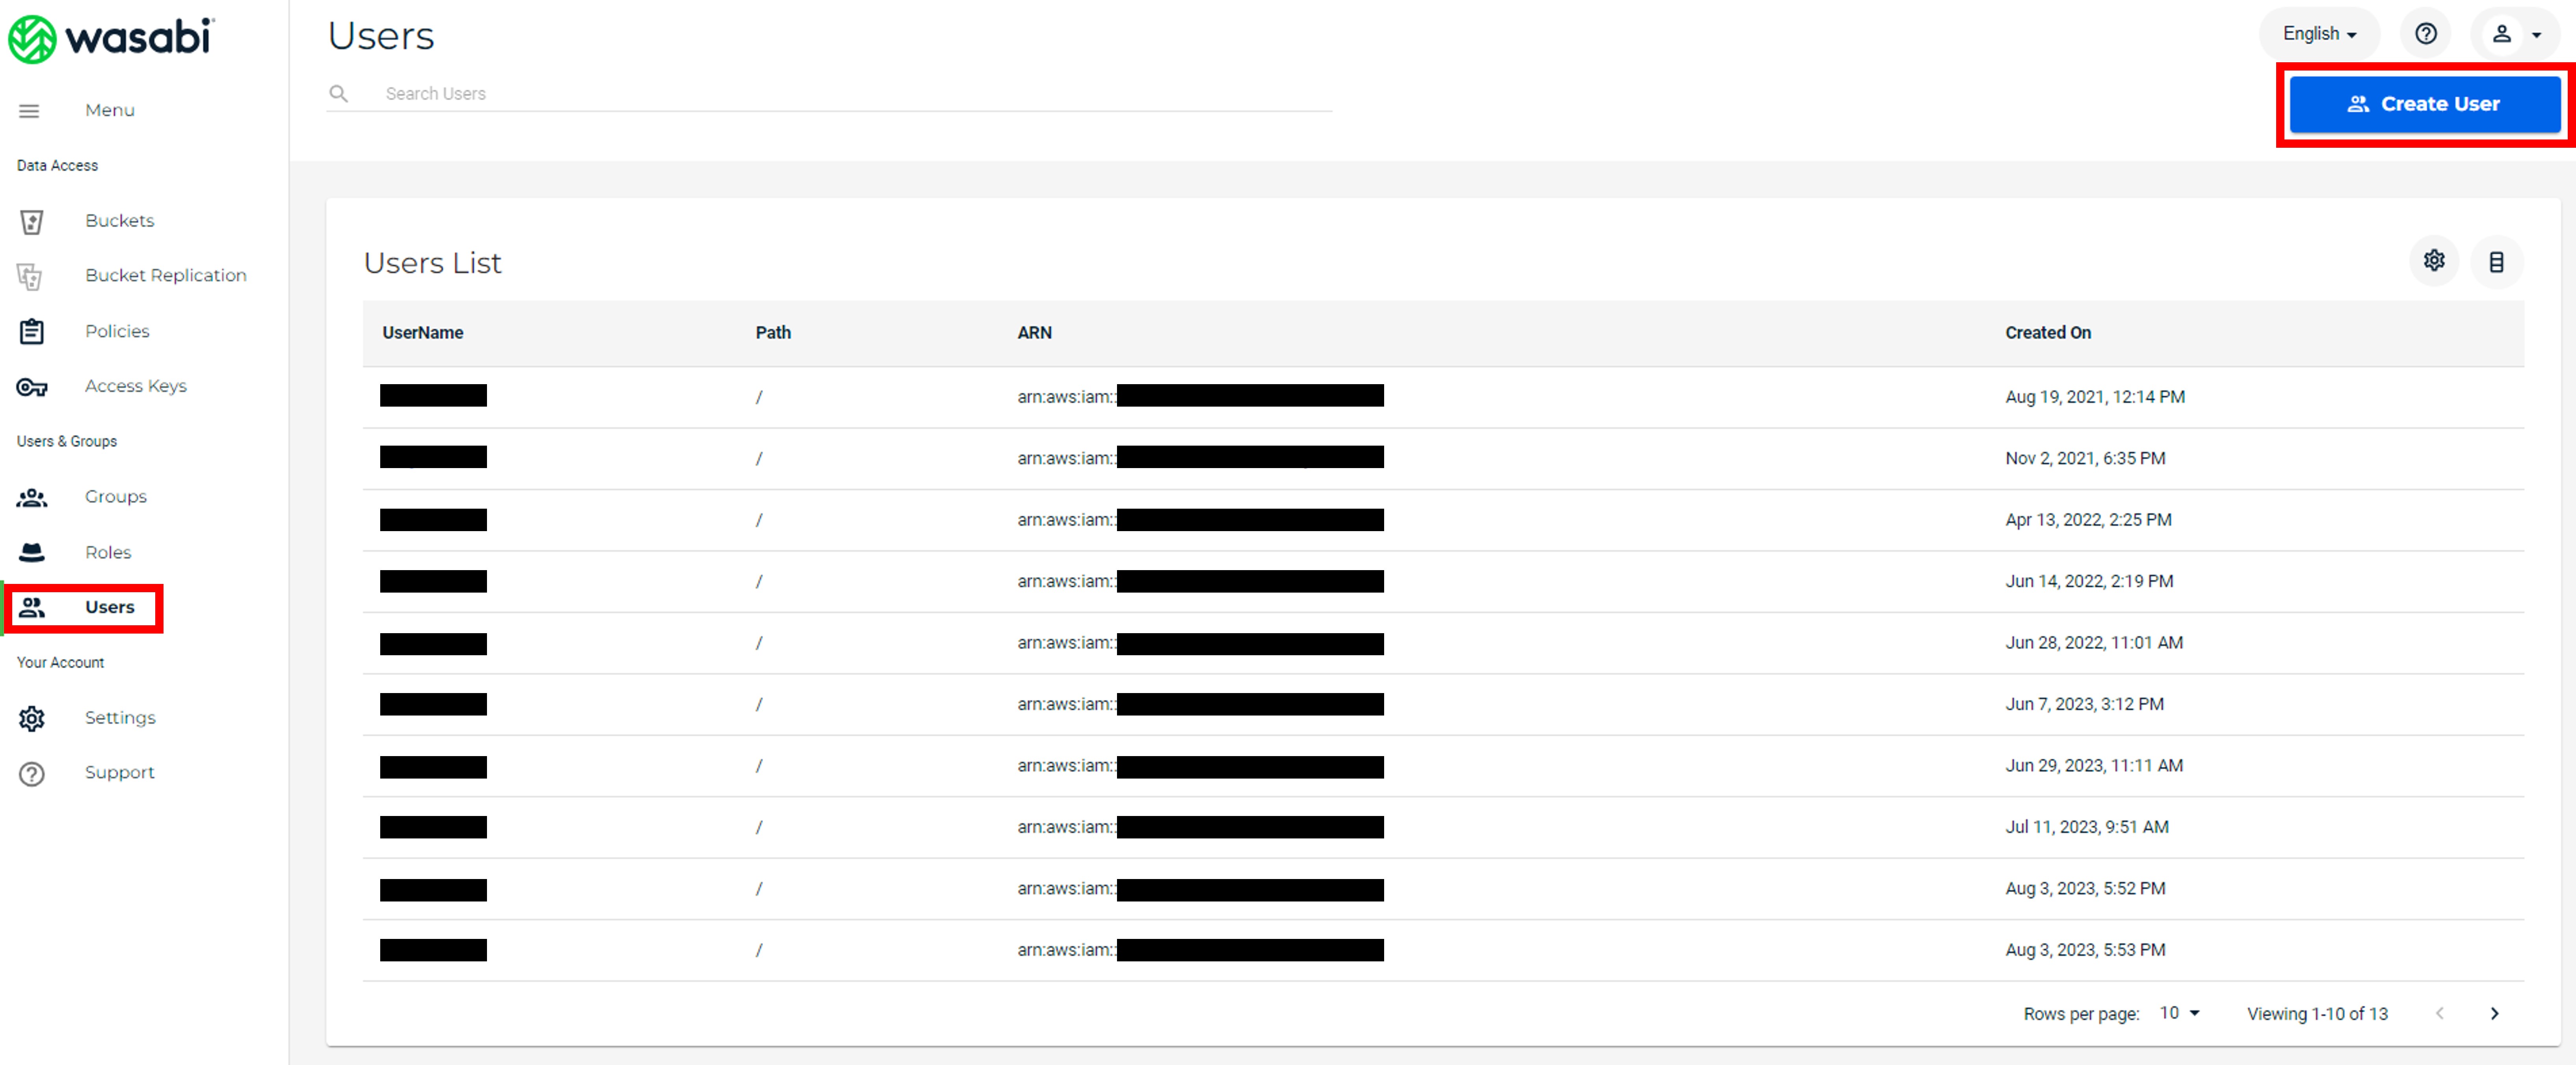Click the Policies clipboard icon
The width and height of the screenshot is (2576, 1065).
tap(32, 331)
